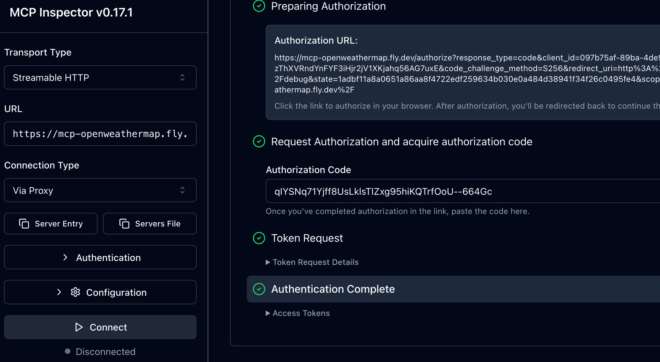Click the copy icon in Server Entry
Screen dimensions: 660x362
(24, 224)
